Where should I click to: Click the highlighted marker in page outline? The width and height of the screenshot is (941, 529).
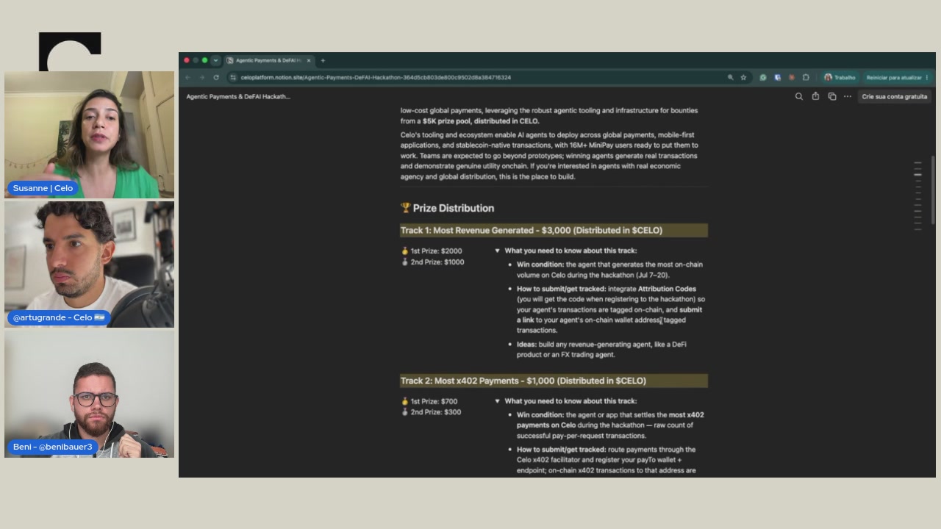918,175
